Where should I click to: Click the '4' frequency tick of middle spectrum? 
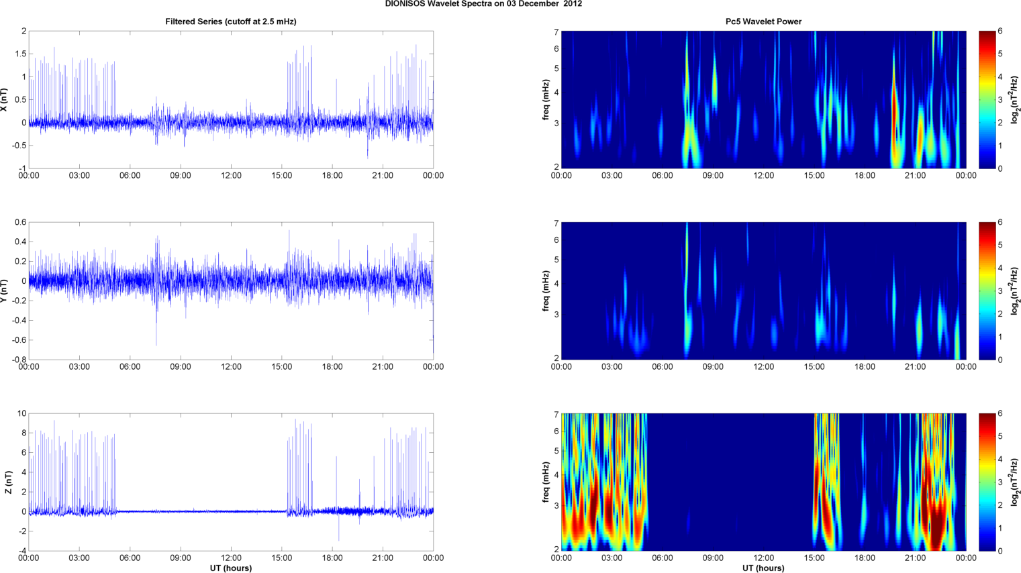point(556,284)
